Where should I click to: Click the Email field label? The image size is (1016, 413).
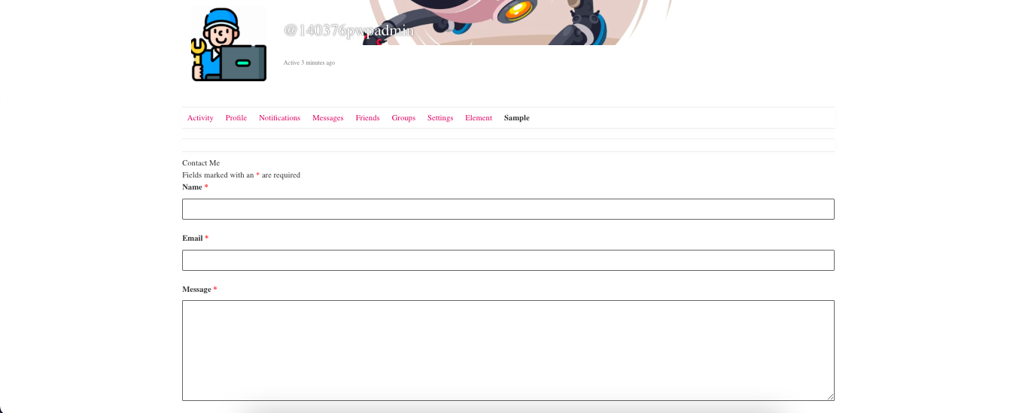(x=195, y=238)
